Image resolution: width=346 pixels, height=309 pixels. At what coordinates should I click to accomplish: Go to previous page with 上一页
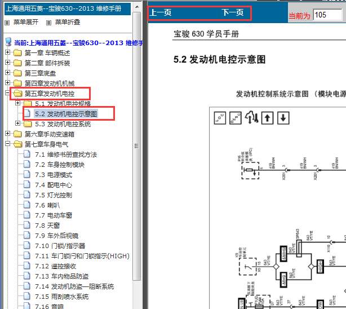161,12
